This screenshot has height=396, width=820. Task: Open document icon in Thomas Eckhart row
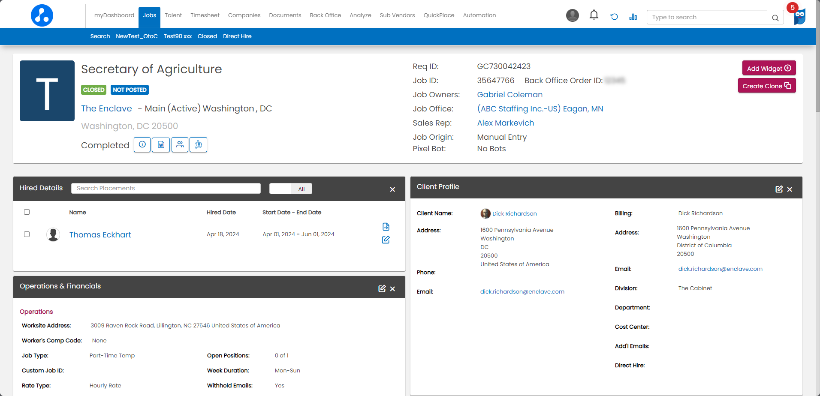pyautogui.click(x=386, y=227)
